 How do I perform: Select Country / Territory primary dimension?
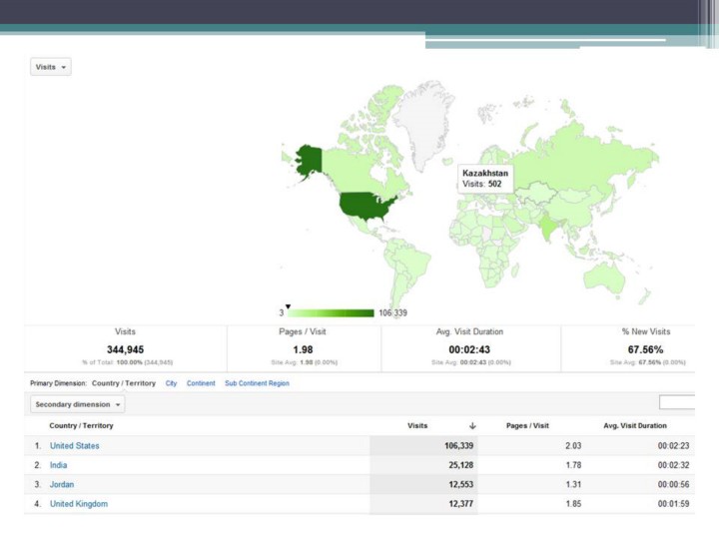pyautogui.click(x=123, y=383)
